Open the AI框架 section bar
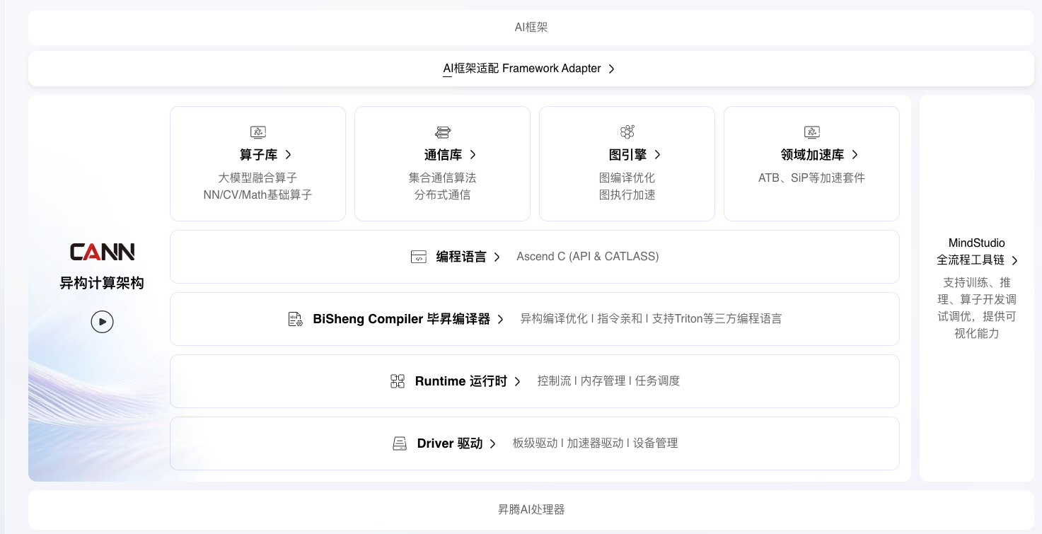1042x534 pixels. pos(531,27)
